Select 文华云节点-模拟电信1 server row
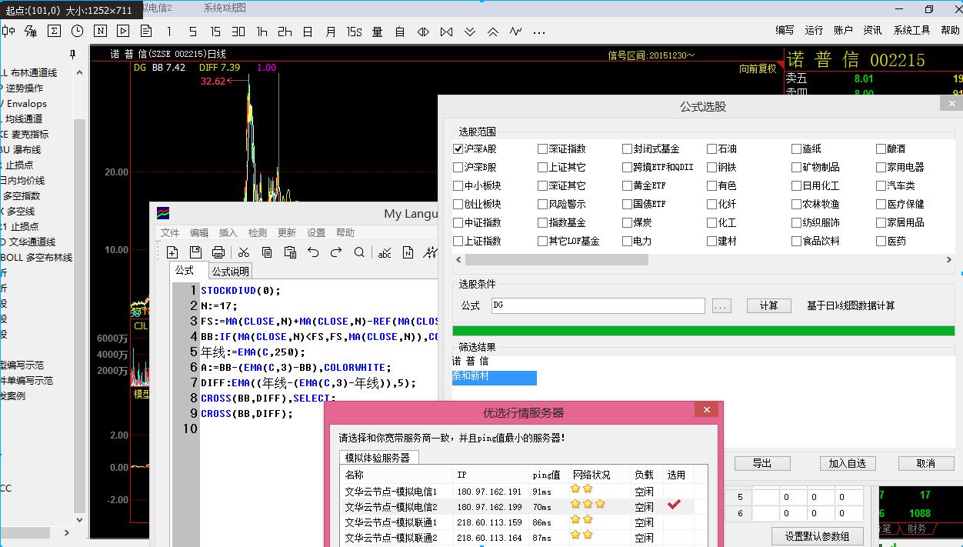Image resolution: width=963 pixels, height=547 pixels. (391, 492)
